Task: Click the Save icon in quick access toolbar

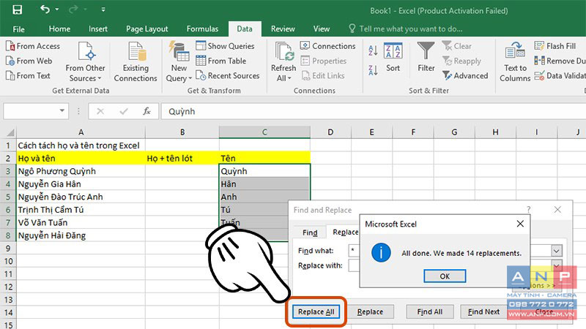Action: (x=17, y=10)
